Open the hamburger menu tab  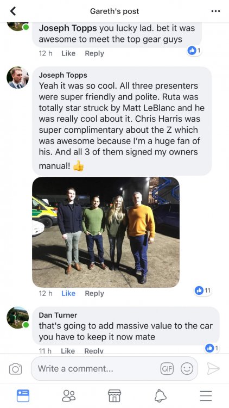pyautogui.click(x=206, y=396)
